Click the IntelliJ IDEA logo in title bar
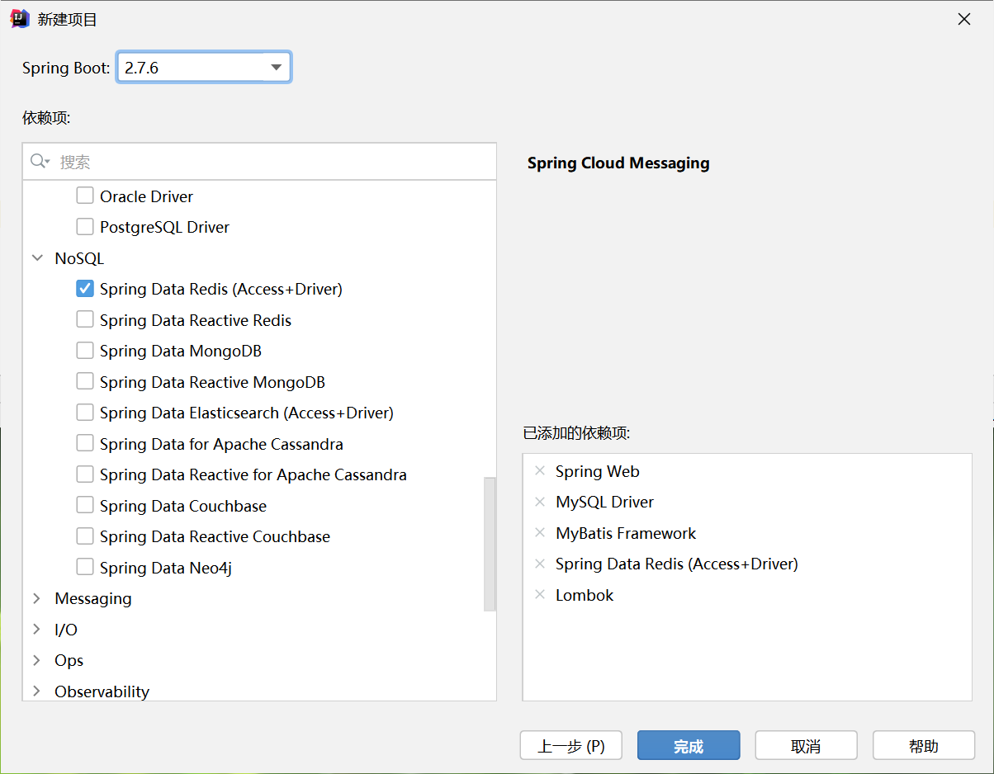 20,19
